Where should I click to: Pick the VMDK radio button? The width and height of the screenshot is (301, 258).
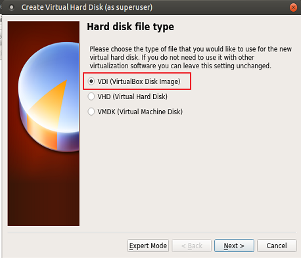(x=91, y=112)
